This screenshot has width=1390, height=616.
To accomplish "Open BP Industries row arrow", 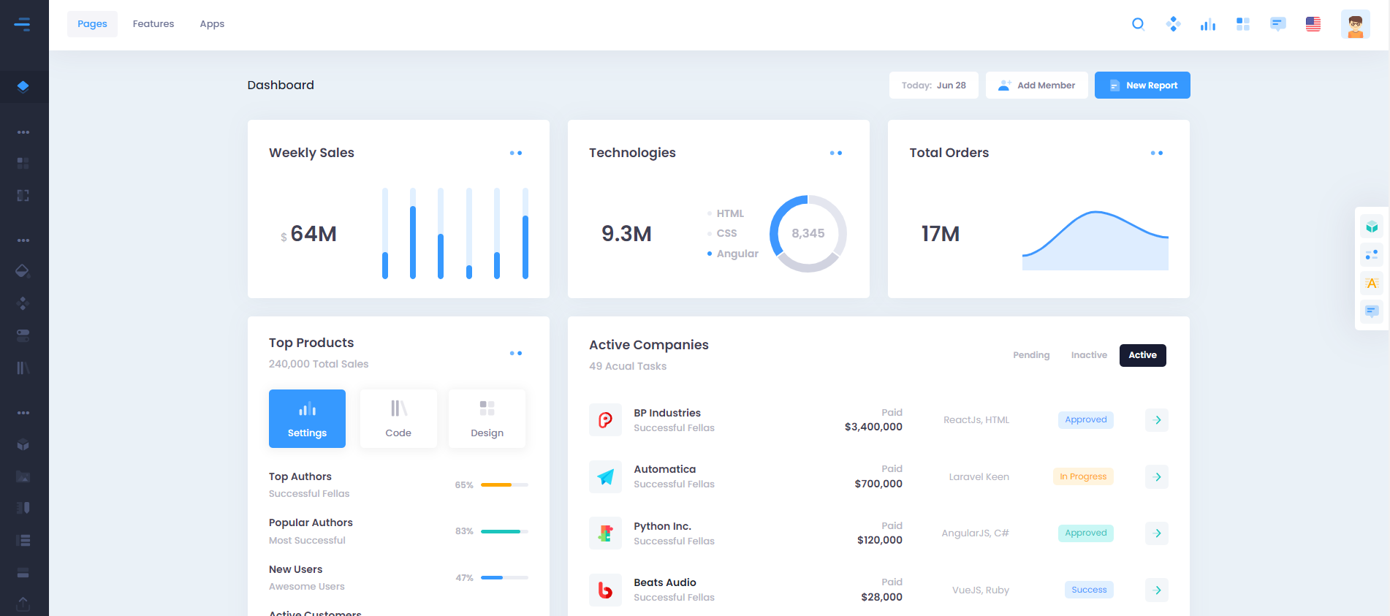I will pos(1157,420).
